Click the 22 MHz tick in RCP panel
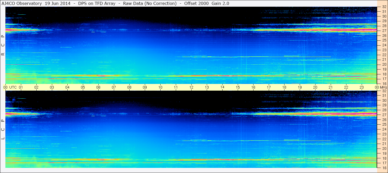The image size is (388, 173). click(384, 55)
